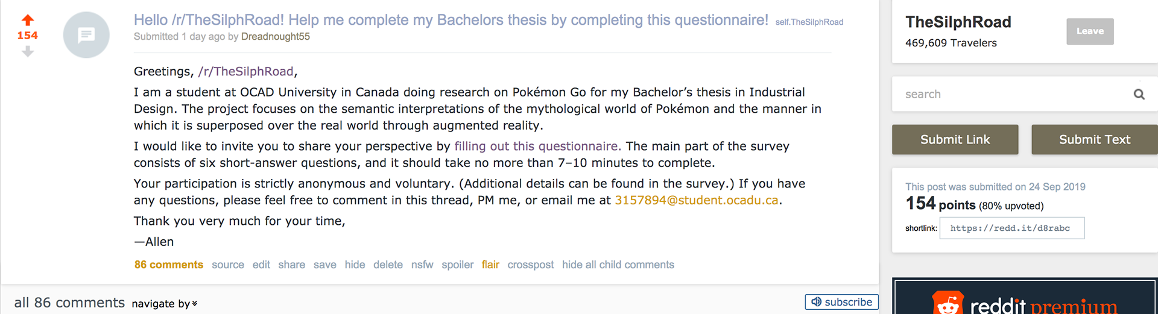The image size is (1158, 314).
Task: Mark the post as nsfw
Action: click(x=422, y=265)
